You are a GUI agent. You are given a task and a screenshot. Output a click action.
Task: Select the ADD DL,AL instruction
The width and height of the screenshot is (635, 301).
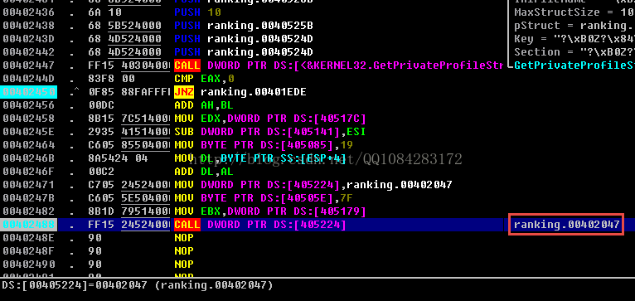204,172
